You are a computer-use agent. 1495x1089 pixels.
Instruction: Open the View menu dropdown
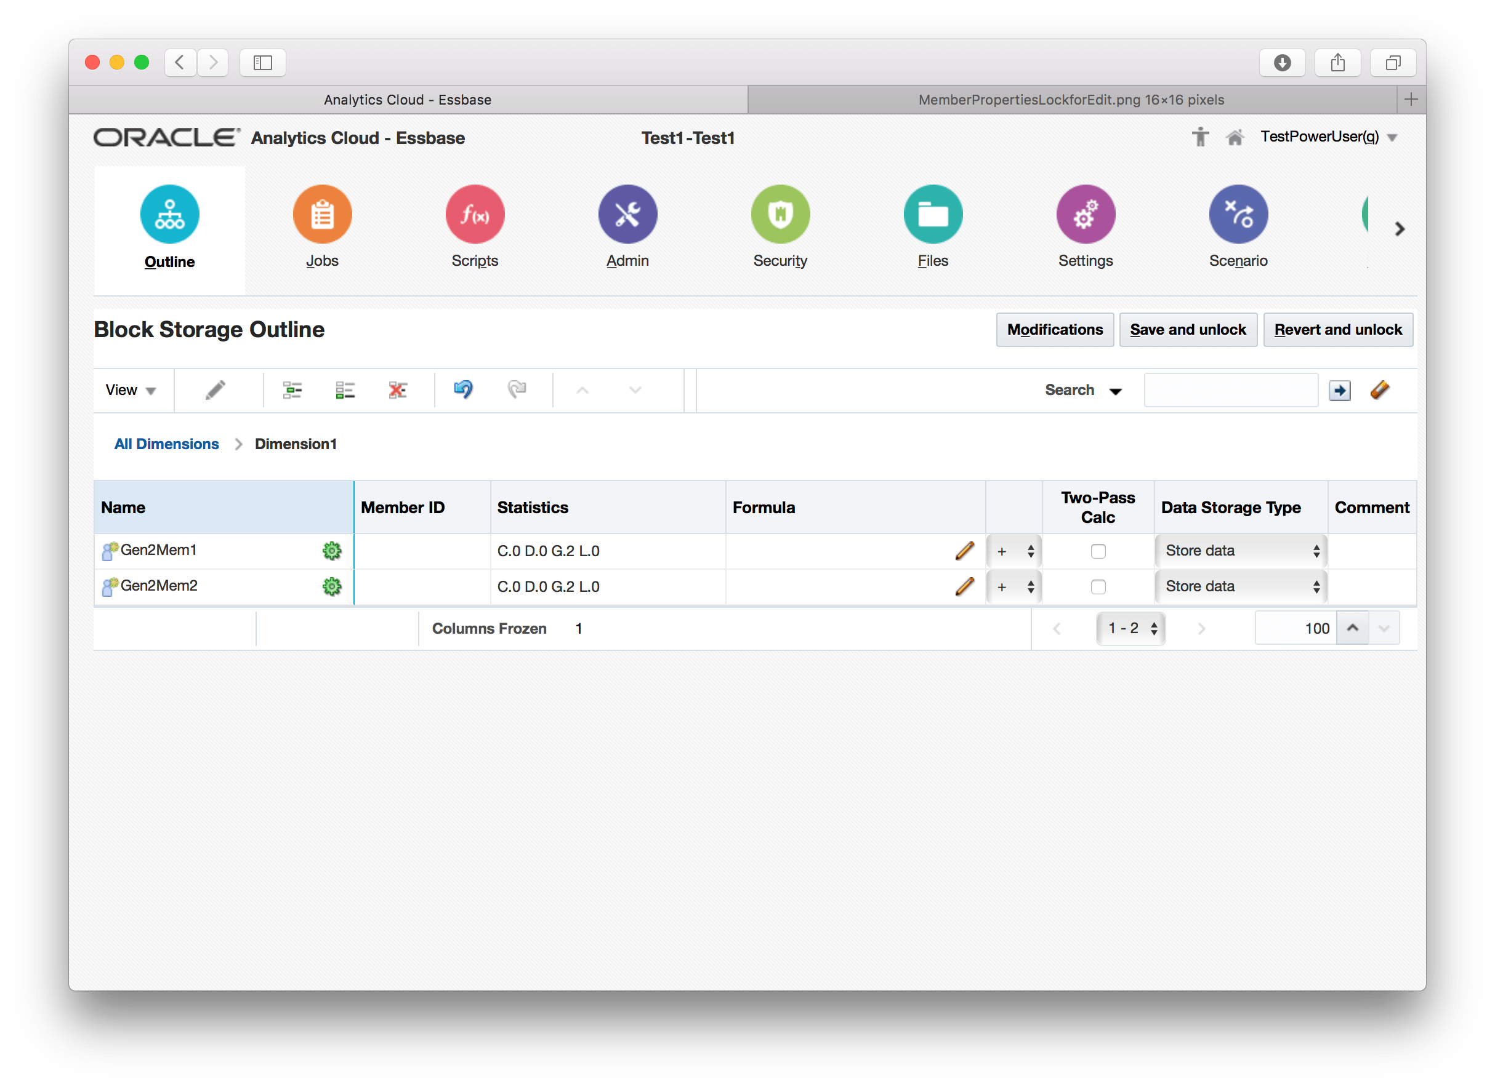pos(131,390)
